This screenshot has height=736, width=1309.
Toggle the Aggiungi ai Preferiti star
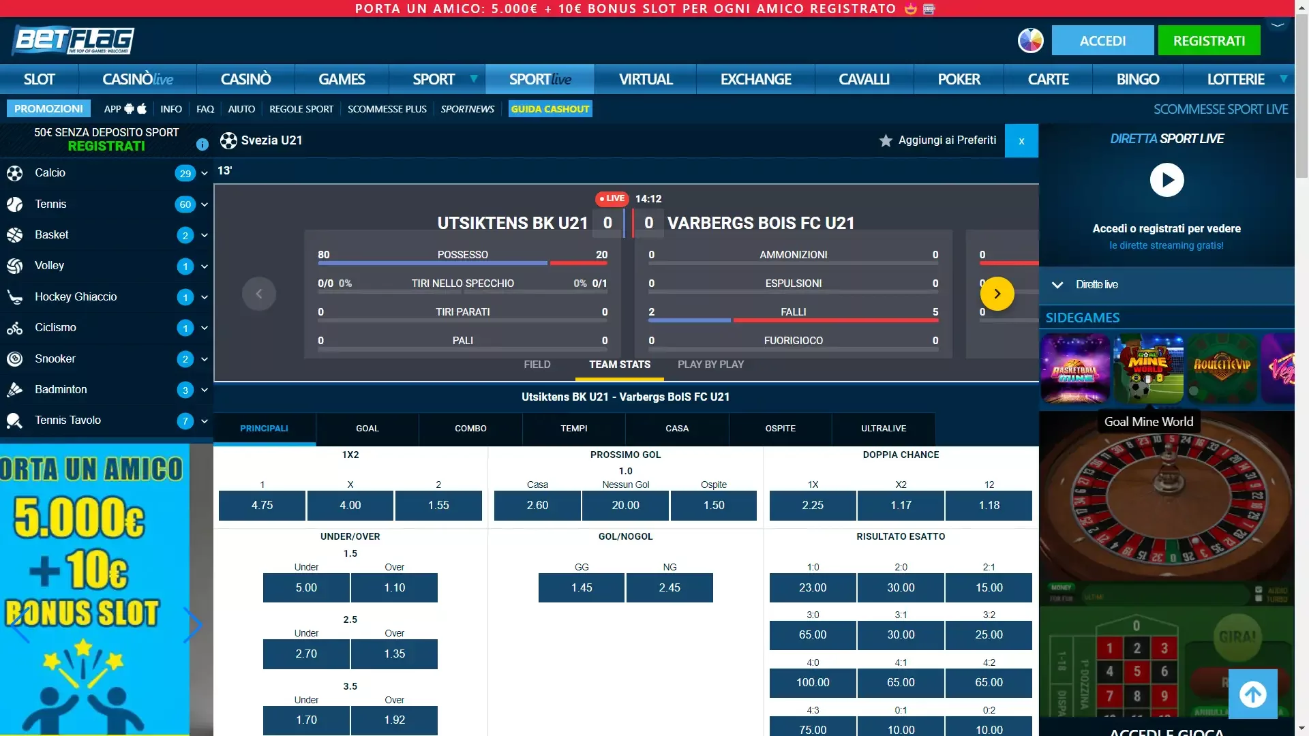[885, 140]
